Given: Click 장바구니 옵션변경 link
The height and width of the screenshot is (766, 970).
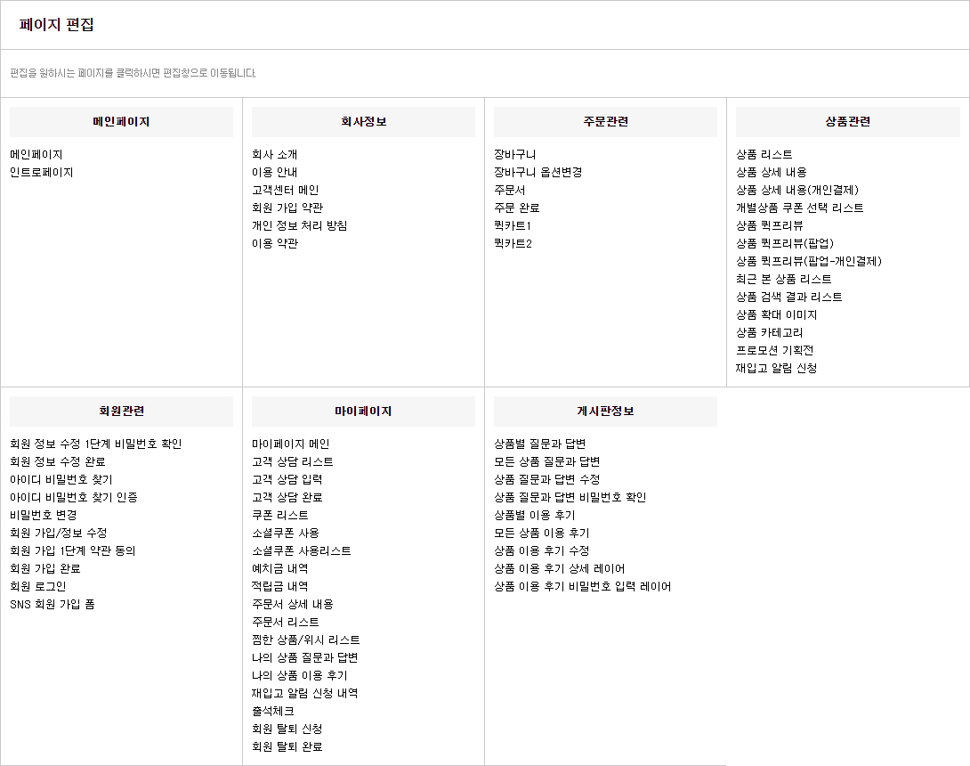Looking at the screenshot, I should coord(538,172).
